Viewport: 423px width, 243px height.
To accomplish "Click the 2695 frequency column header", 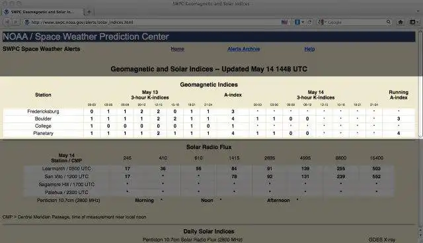I will point(270,158).
